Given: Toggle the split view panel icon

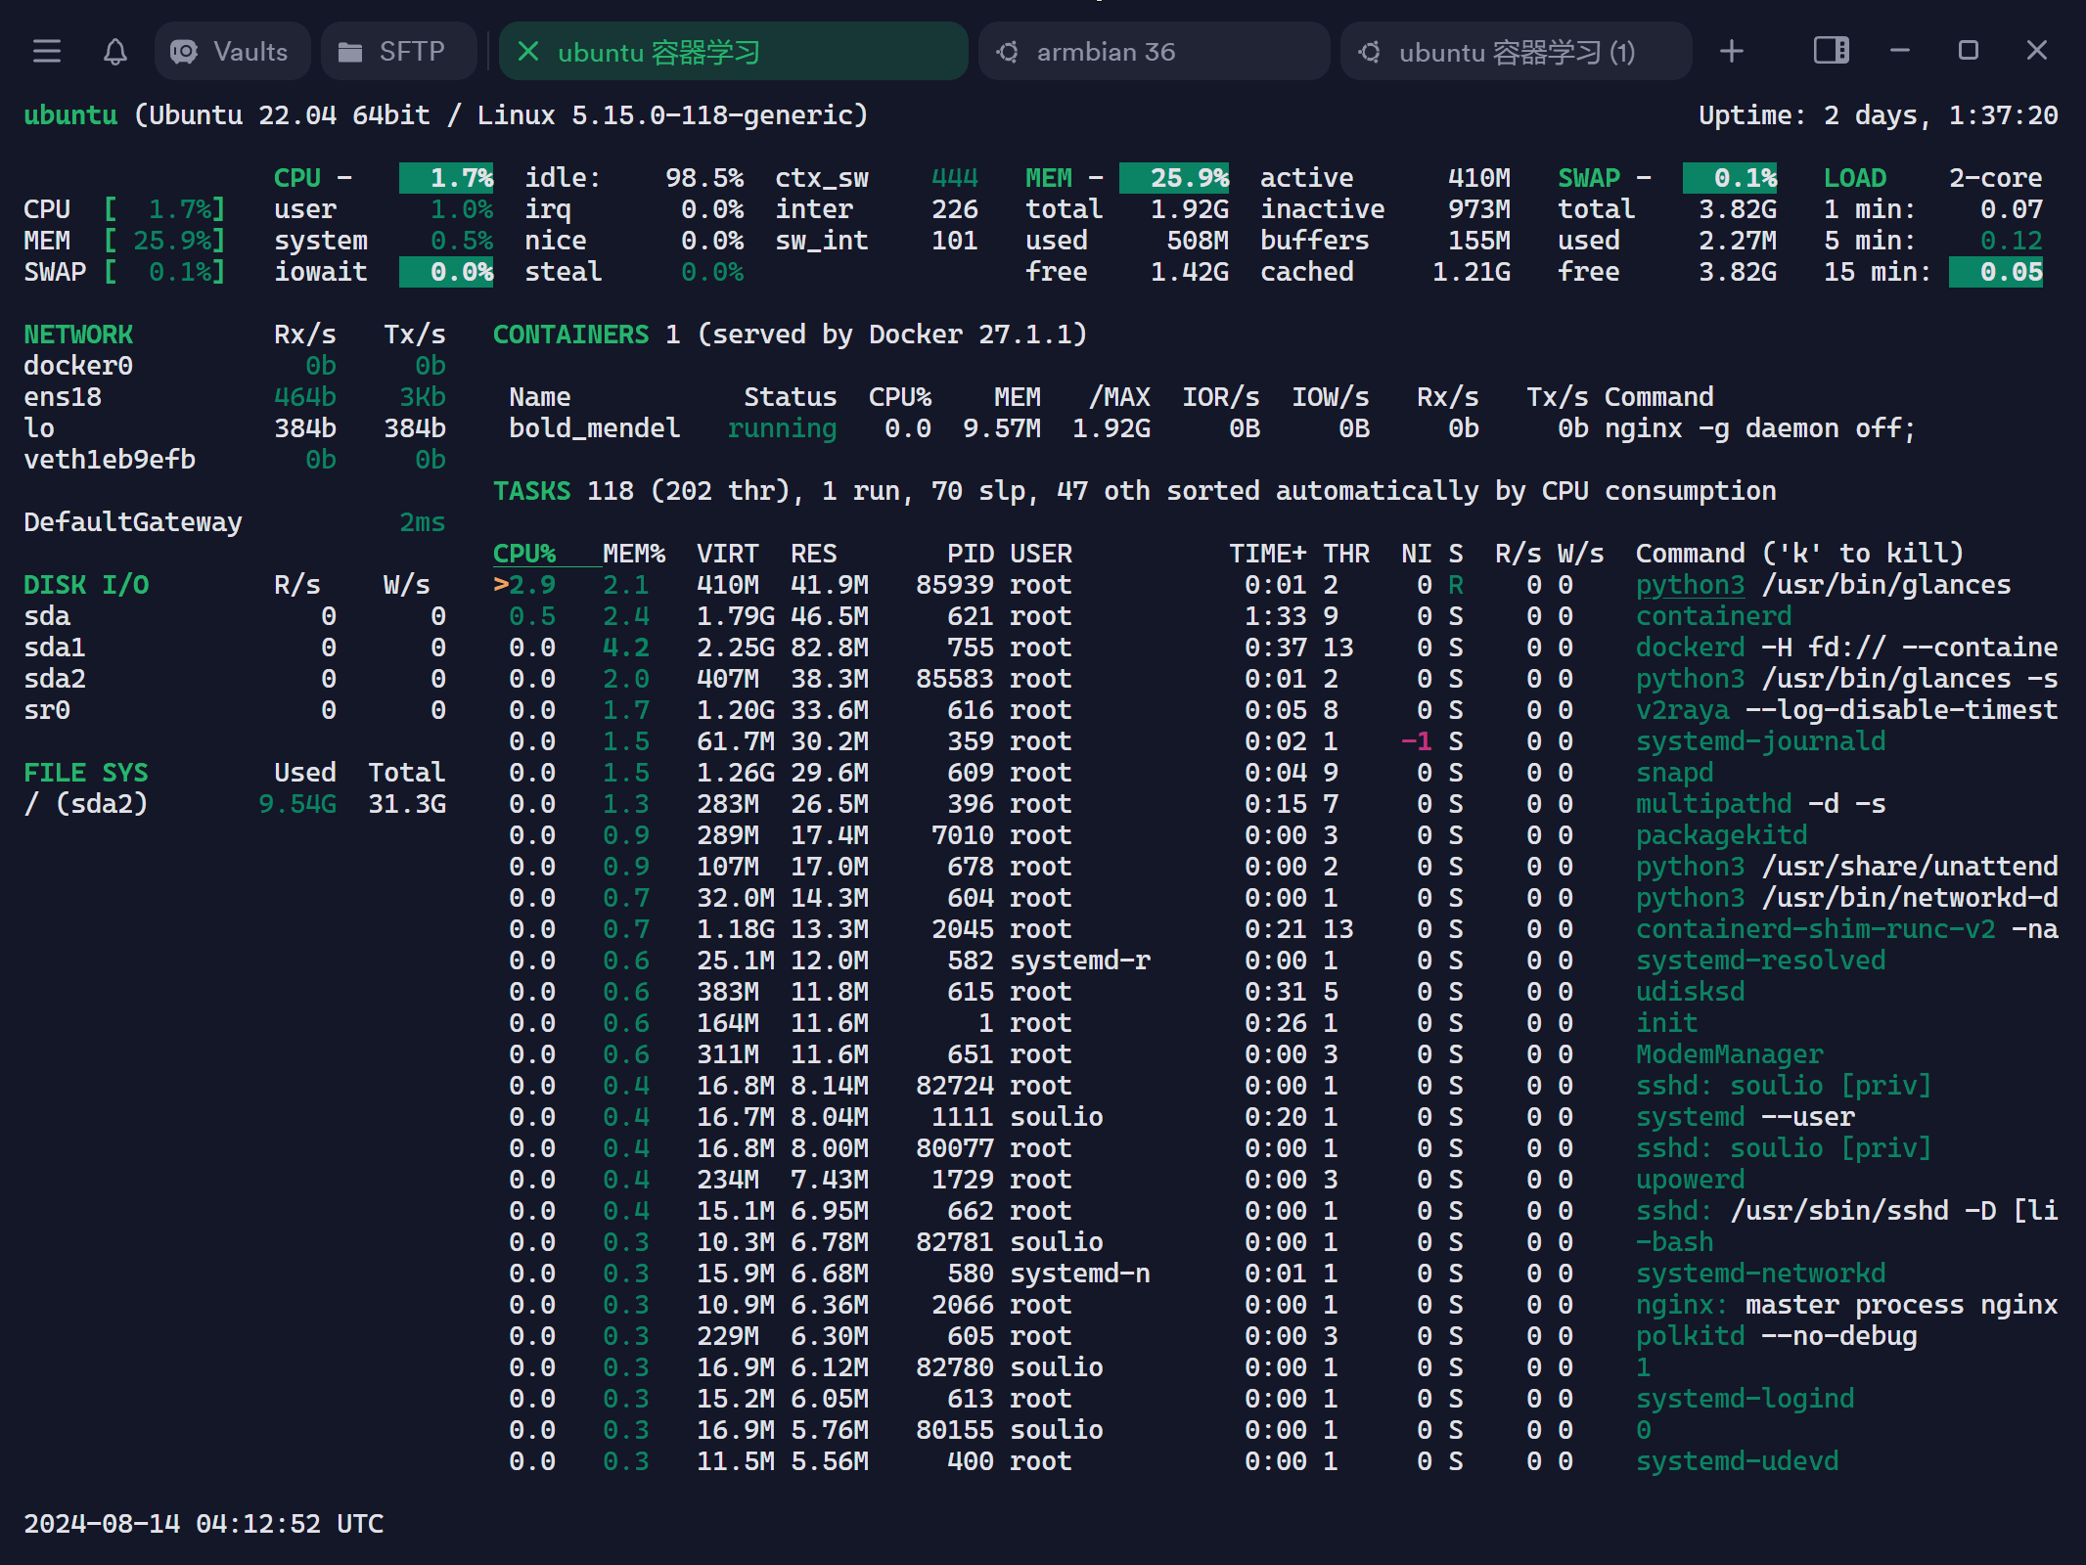Looking at the screenshot, I should (x=1831, y=51).
